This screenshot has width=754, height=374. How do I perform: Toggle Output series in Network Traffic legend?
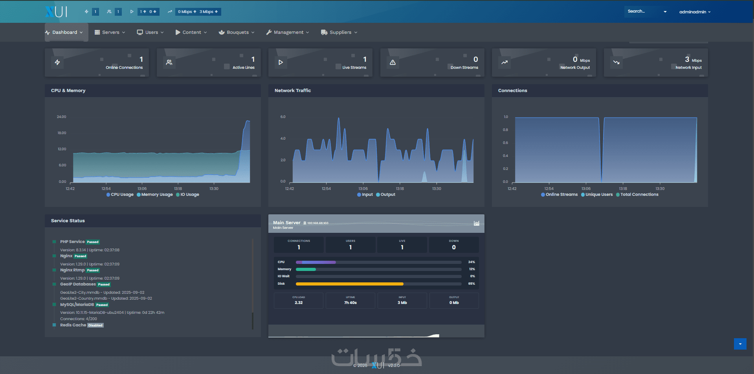click(385, 195)
